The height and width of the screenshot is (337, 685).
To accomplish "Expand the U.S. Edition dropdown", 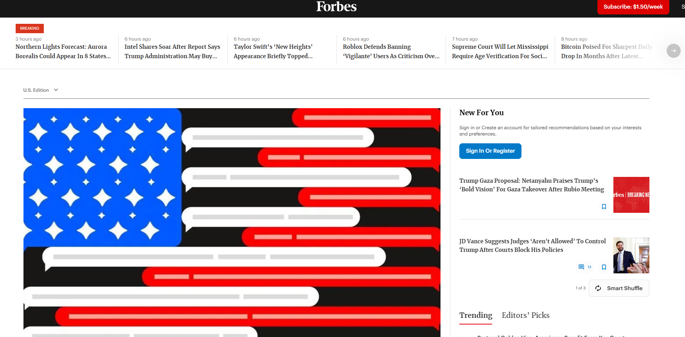I will click(x=41, y=90).
